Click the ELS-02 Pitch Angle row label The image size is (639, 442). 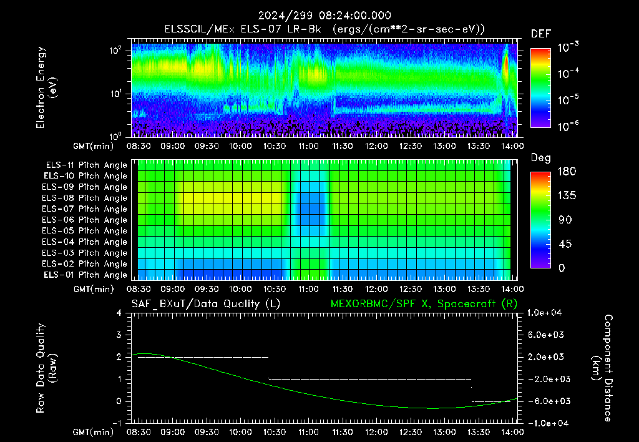pyautogui.click(x=84, y=264)
